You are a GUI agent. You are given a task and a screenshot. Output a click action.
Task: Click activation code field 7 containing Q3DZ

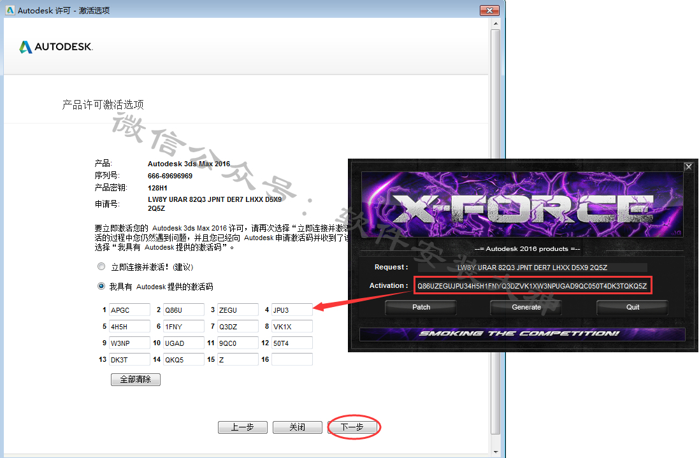(238, 326)
